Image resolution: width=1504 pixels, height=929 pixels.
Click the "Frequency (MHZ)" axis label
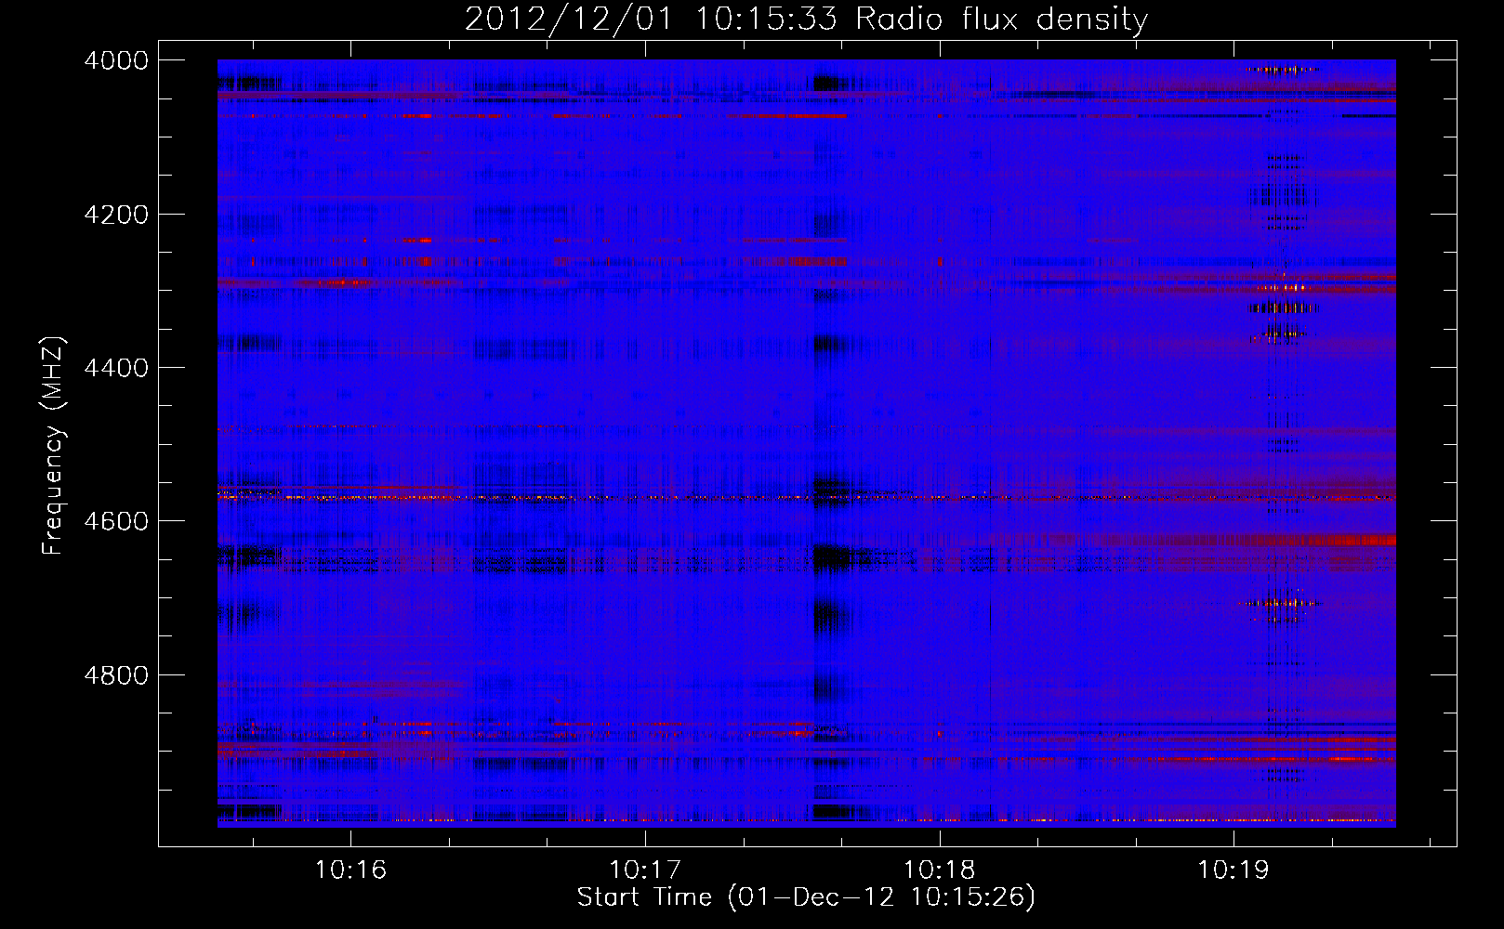click(53, 446)
